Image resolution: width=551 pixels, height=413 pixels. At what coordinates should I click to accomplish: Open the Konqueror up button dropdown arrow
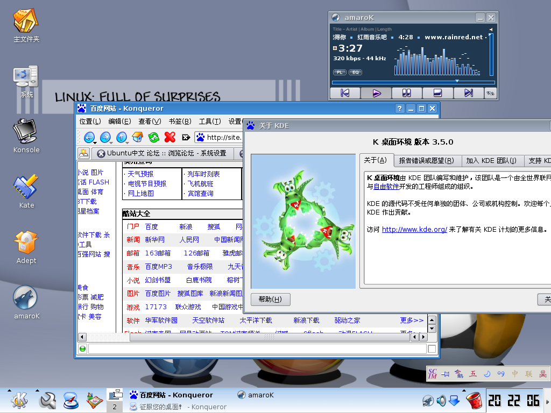tap(127, 143)
